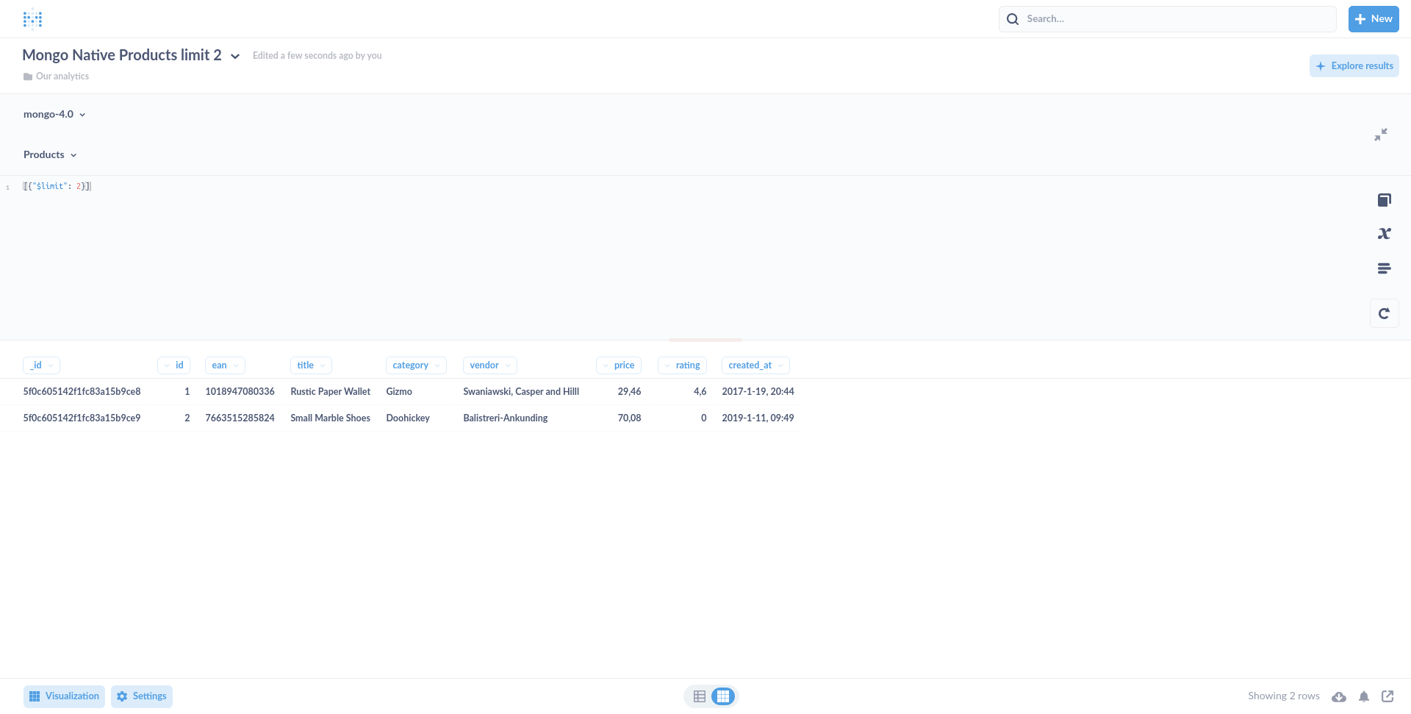Screen dimensions: 1411x714
Task: Click the Explore results button
Action: [x=1354, y=65]
